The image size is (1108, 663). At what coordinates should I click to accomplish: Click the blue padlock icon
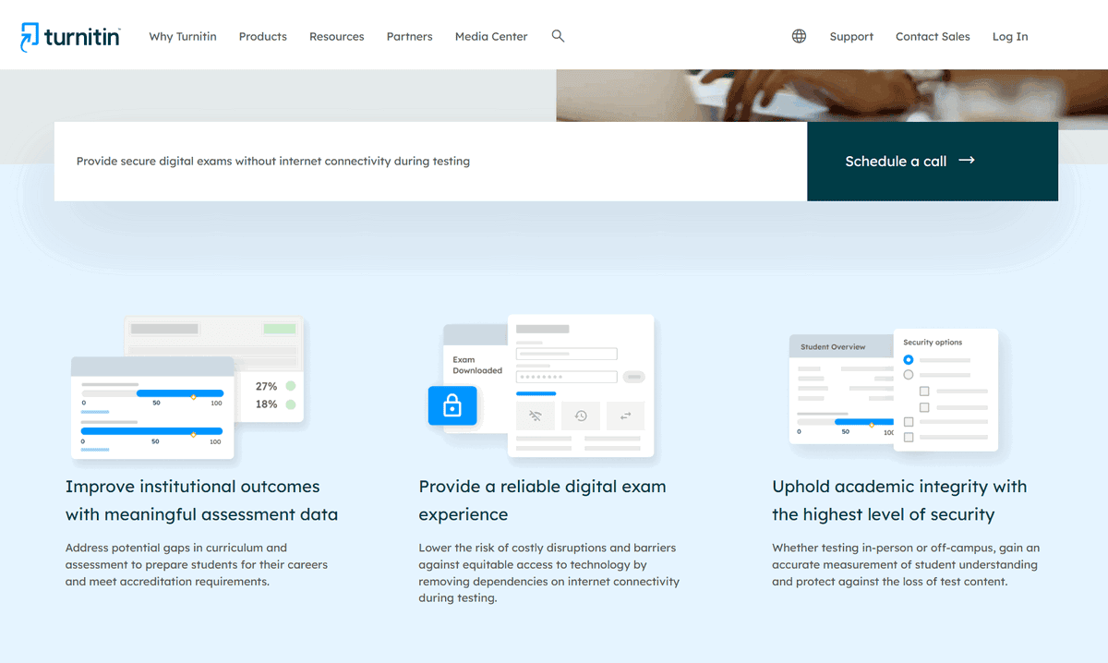point(452,405)
